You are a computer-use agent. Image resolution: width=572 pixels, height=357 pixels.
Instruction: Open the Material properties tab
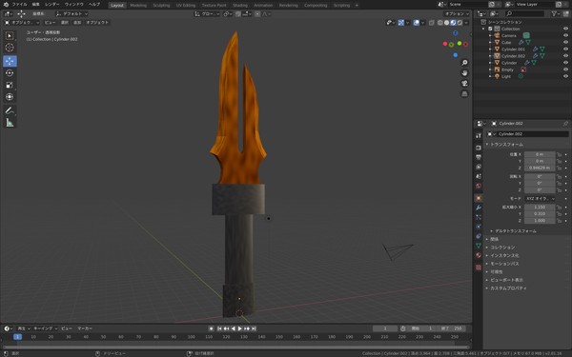pos(479,255)
